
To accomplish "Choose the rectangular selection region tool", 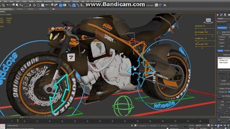I will click(26, 5).
